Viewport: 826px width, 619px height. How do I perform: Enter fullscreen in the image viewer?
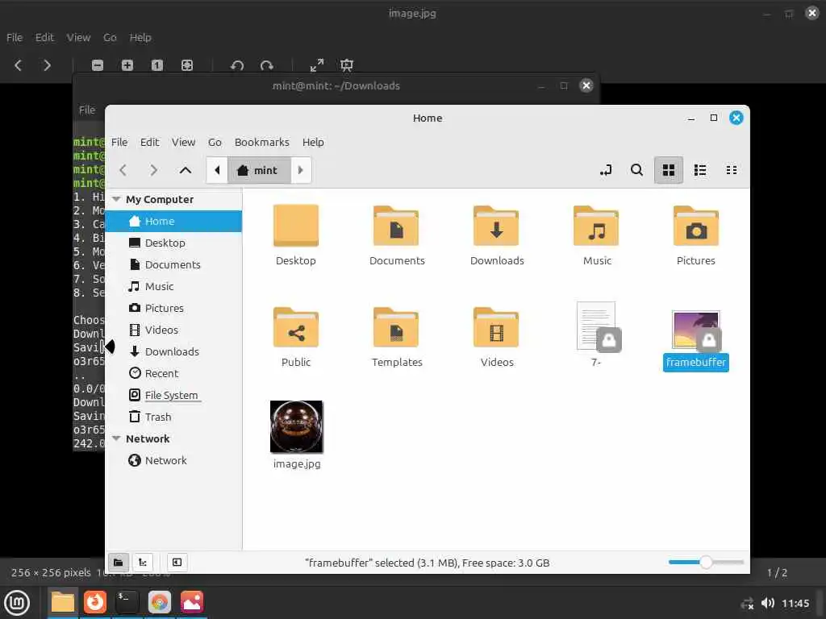[x=316, y=65]
